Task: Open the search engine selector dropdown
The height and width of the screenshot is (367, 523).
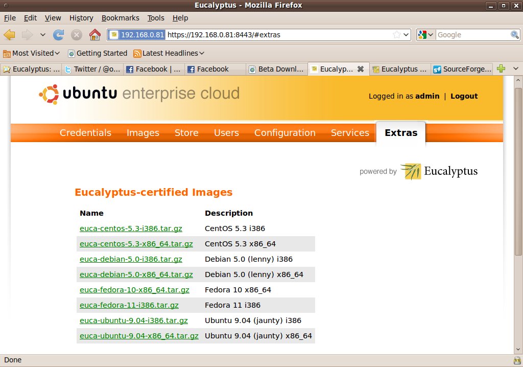Action: click(426, 35)
